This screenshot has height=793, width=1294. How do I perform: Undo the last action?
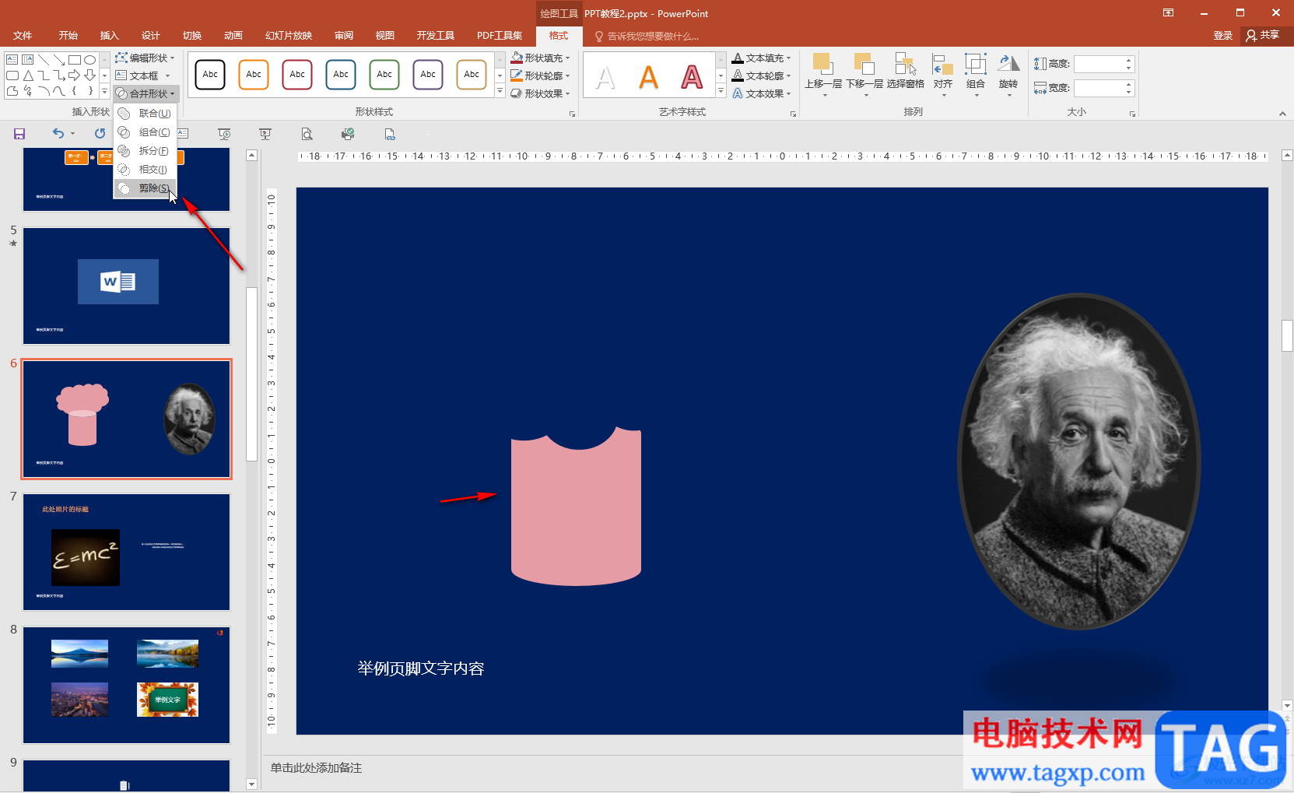tap(58, 134)
